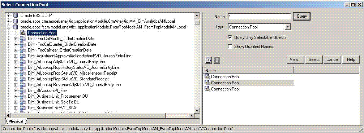This screenshot has height=133, width=364.
Task: Click the Dim_BusinessUnitPVO_SLA table icon
Action: click(23, 108)
